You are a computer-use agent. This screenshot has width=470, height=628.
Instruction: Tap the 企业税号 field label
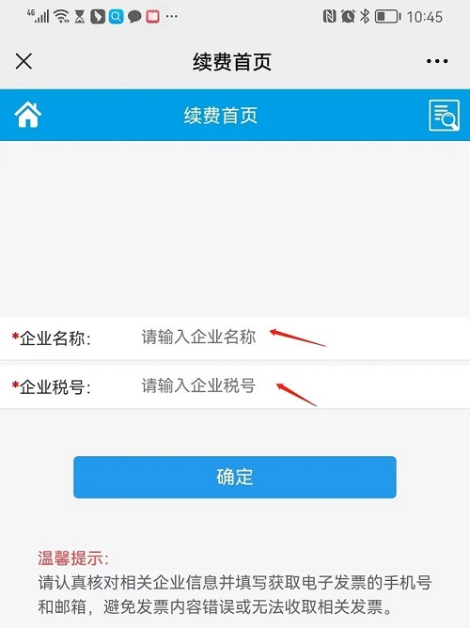coord(52,387)
